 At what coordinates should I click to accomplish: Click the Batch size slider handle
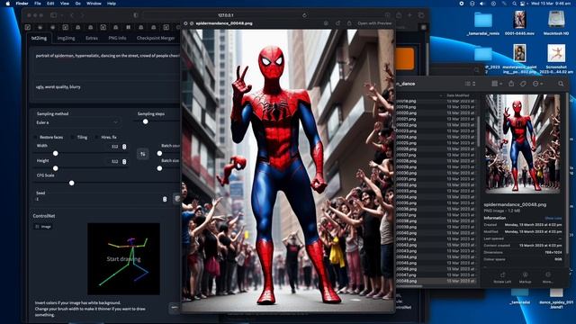(159, 168)
